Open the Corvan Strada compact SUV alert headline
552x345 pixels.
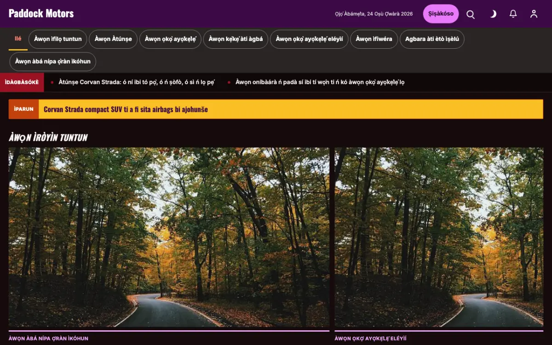tap(126, 109)
